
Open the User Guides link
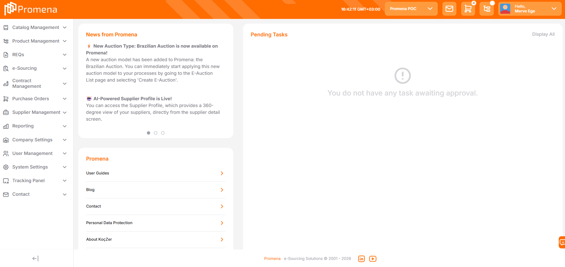tap(98, 173)
